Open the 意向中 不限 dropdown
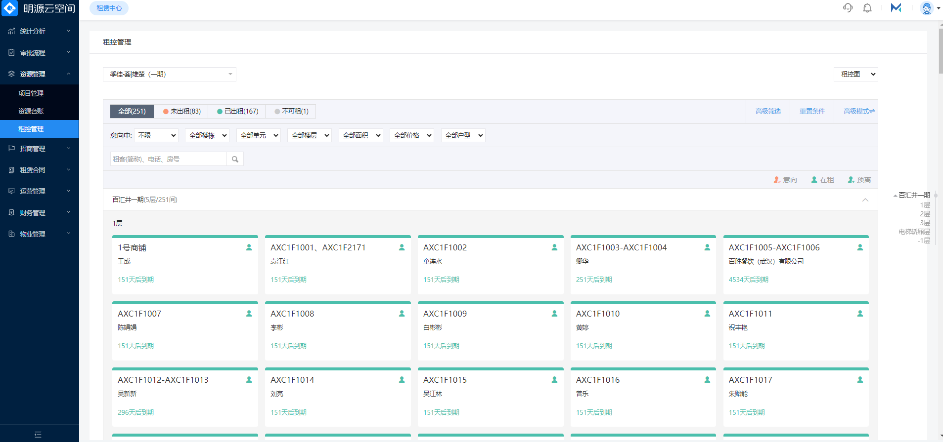Screen dimensions: 943x442 tap(156, 135)
